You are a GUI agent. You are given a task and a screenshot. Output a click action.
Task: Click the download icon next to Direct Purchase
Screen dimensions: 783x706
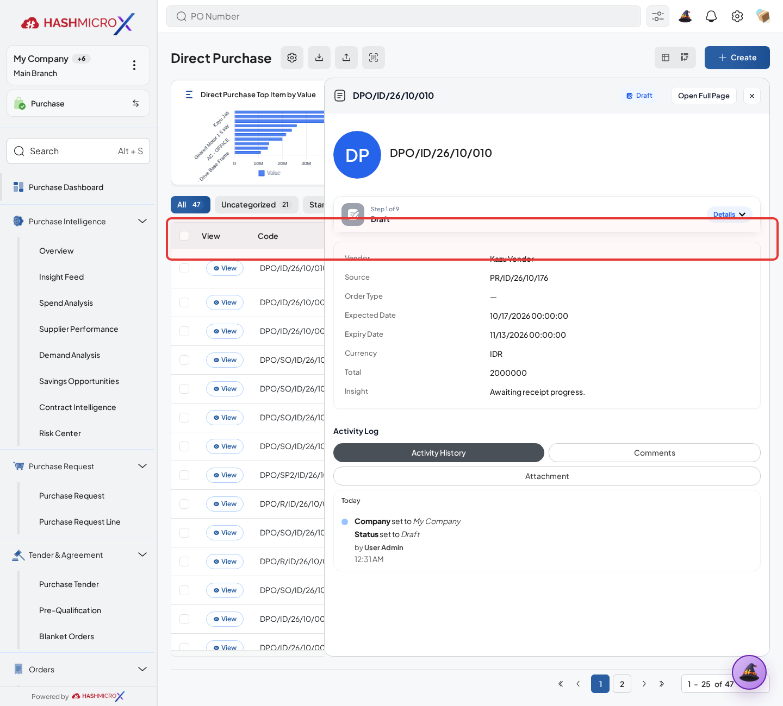pos(319,58)
